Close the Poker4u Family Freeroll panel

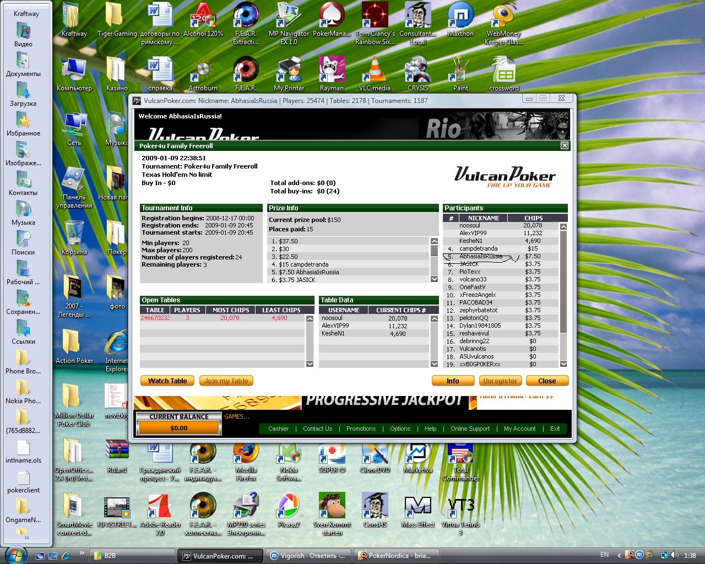pos(564,145)
